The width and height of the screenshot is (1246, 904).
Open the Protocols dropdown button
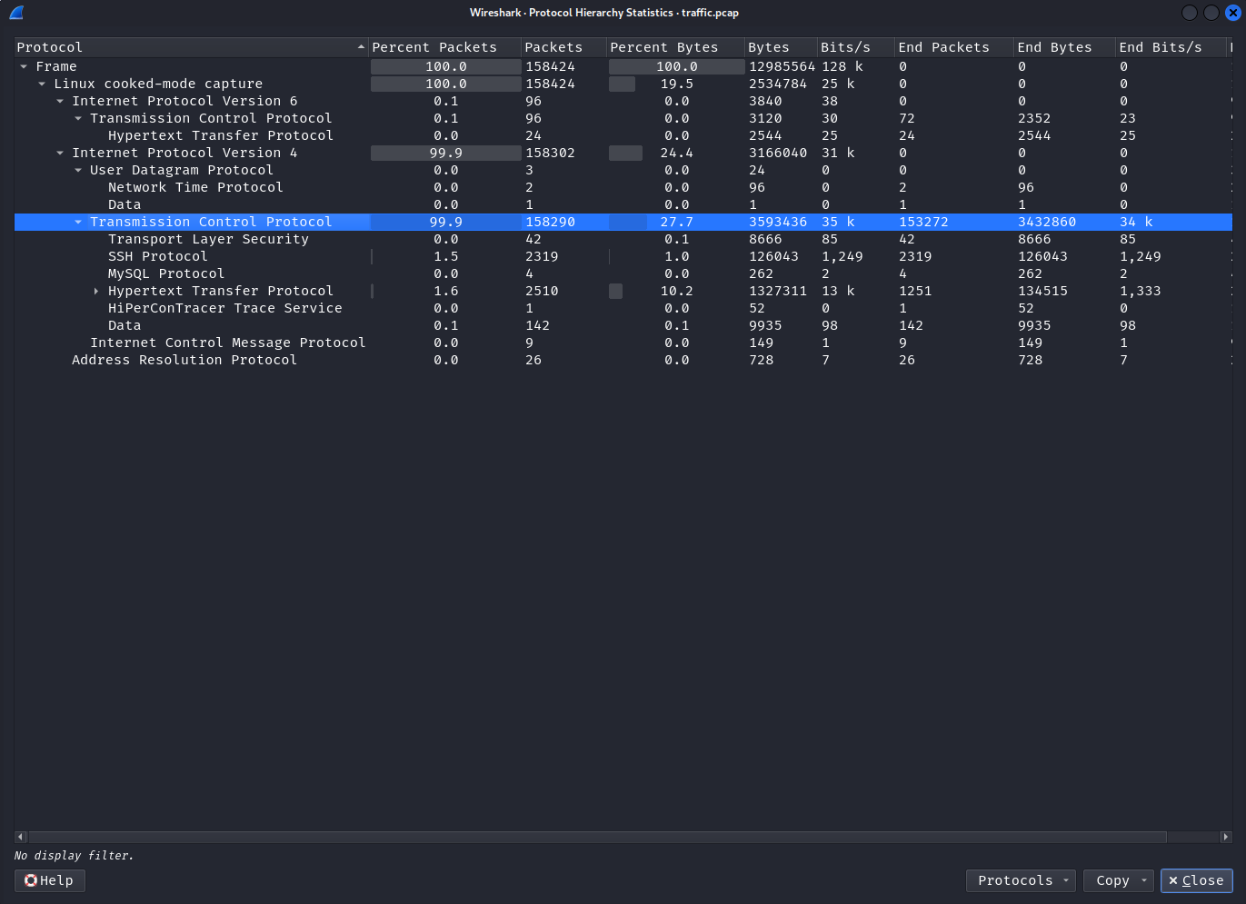1020,880
